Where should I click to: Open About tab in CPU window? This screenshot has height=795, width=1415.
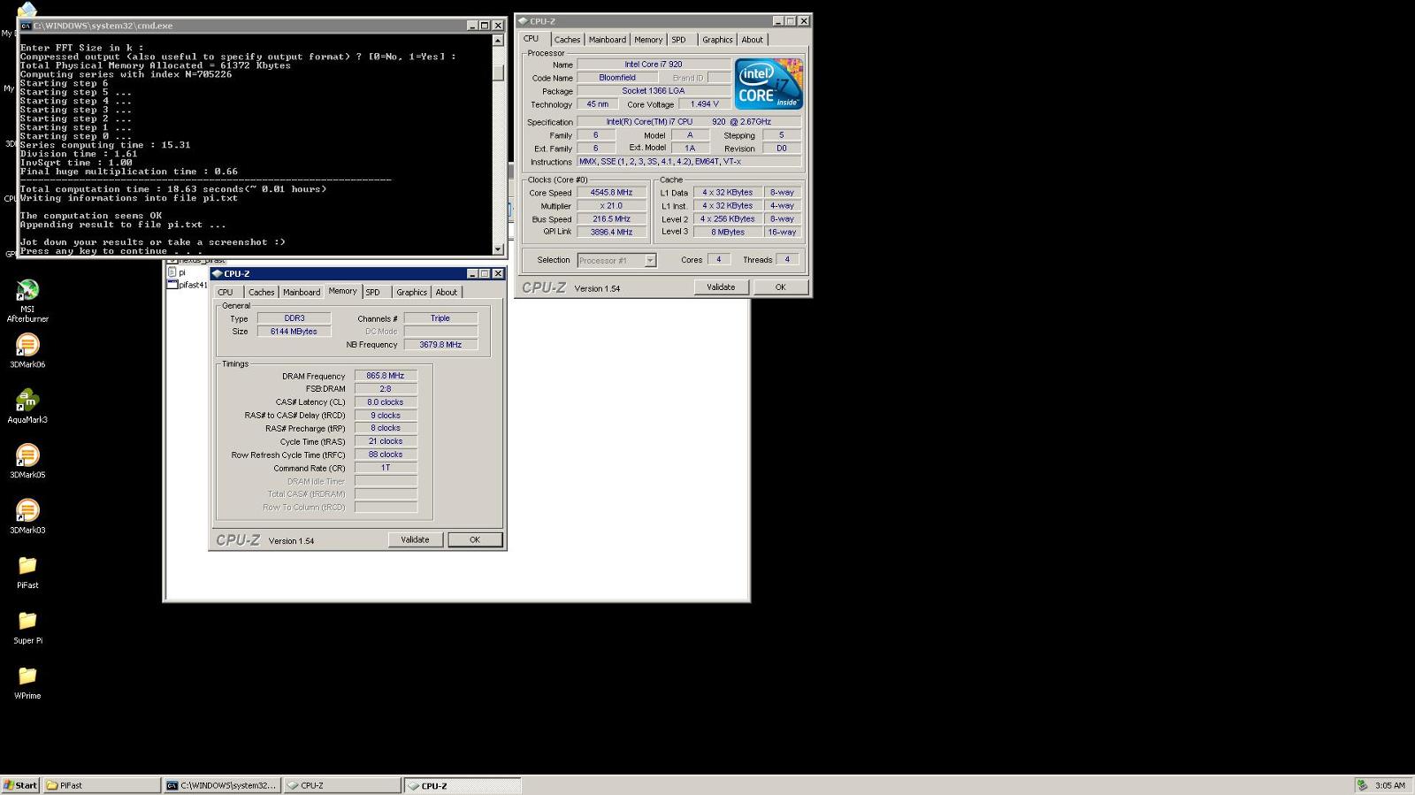[752, 40]
